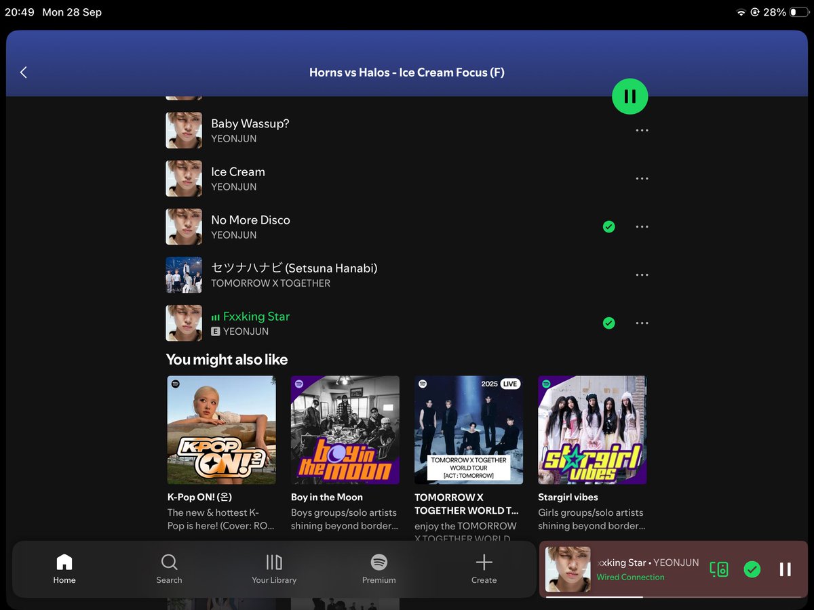814x610 pixels.
Task: Play the Ice Cream track
Action: tap(407, 178)
